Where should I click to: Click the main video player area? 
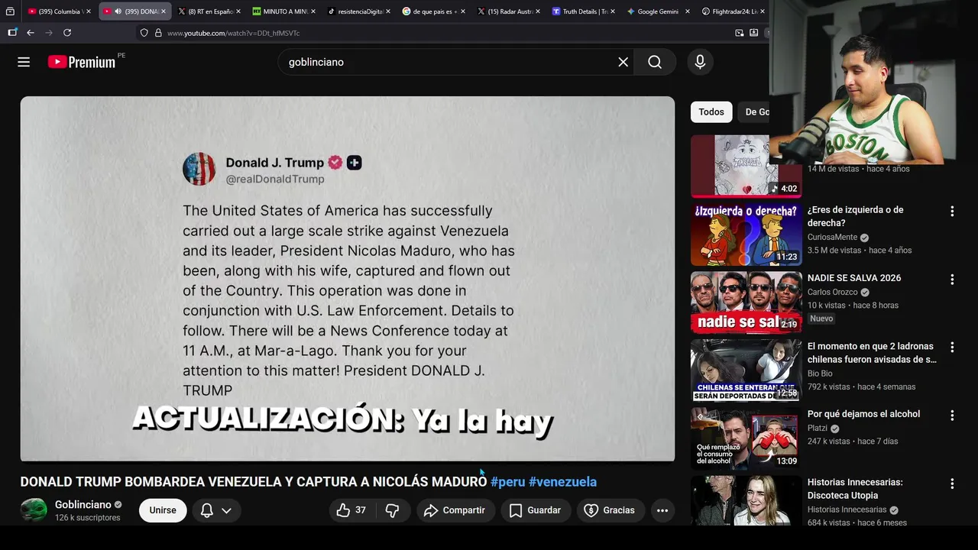(348, 279)
